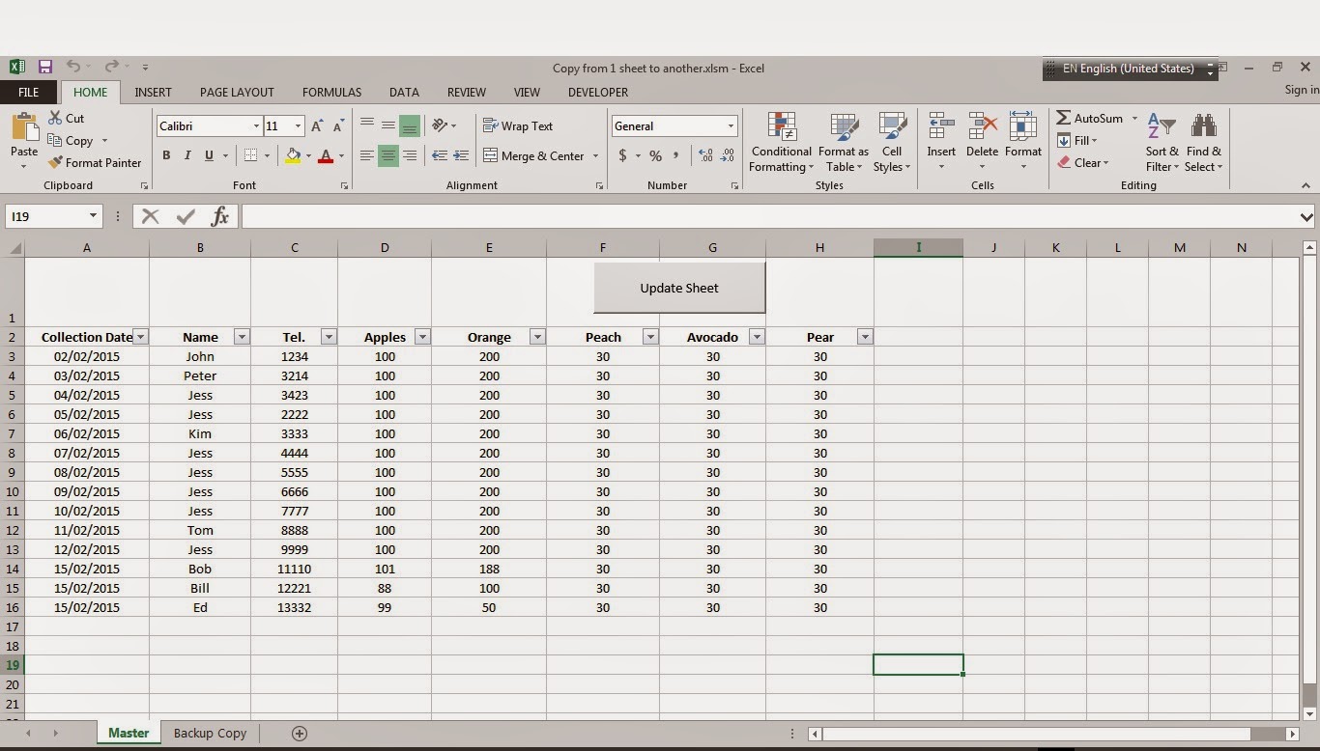
Task: Open the Sort & Filter menu
Action: coord(1162,142)
